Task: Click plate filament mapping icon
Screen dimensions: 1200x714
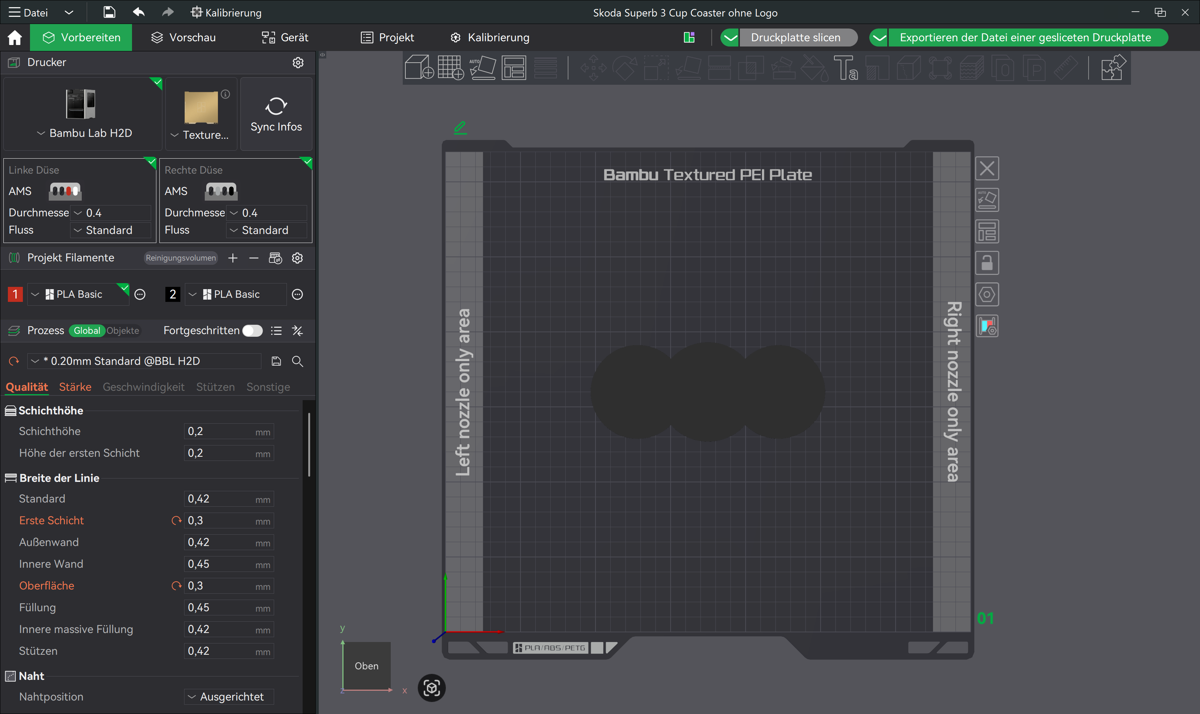Action: 987,326
